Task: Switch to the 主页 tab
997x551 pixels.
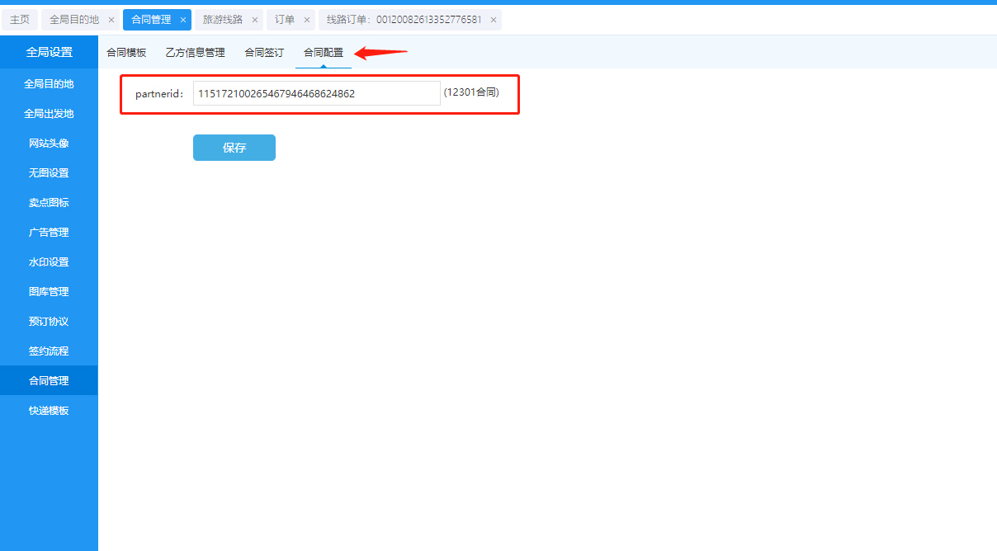Action: (20, 20)
